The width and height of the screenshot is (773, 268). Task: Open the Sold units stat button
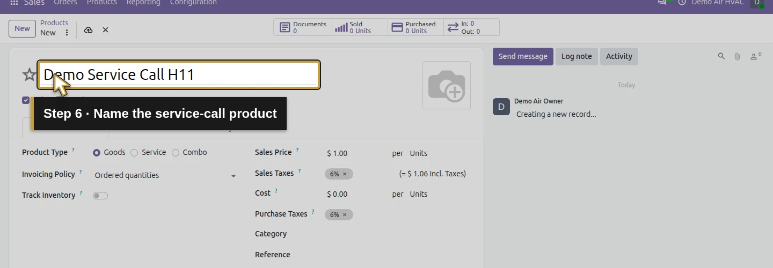click(x=360, y=27)
